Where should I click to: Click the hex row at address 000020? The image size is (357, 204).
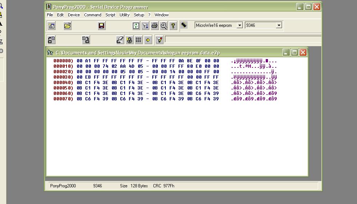coord(165,72)
